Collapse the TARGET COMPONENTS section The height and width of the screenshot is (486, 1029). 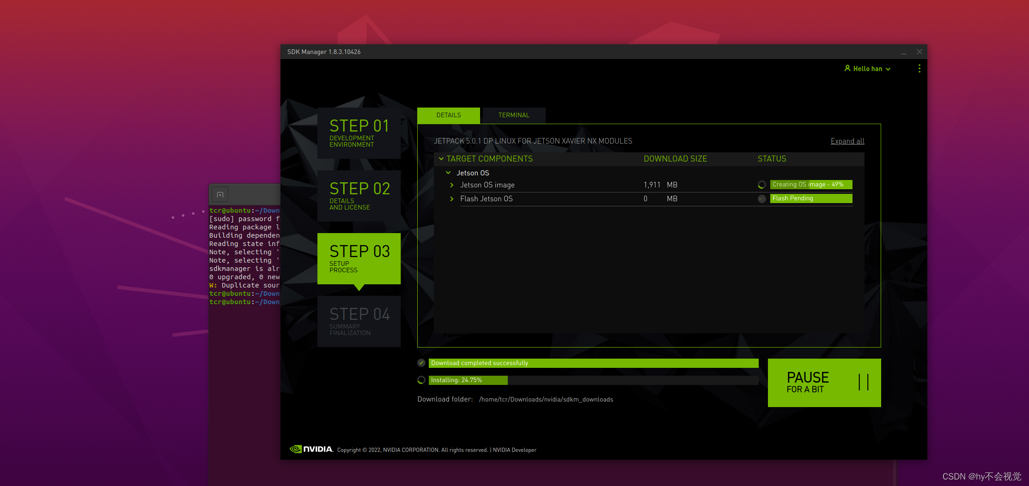click(x=441, y=159)
